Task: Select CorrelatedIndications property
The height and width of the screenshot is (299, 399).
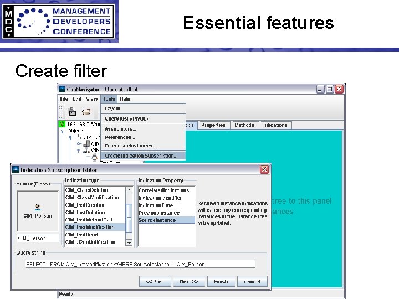Action: (x=166, y=190)
